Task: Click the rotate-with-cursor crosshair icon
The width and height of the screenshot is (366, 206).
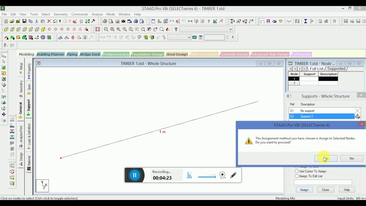Action: coord(87,29)
